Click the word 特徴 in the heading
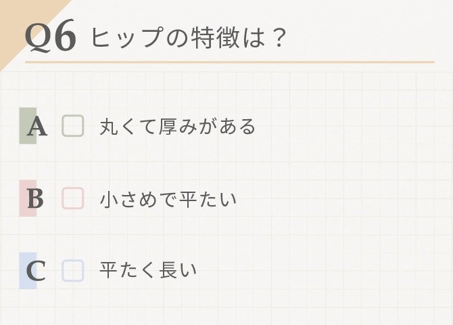The width and height of the screenshot is (453, 325). [x=215, y=38]
